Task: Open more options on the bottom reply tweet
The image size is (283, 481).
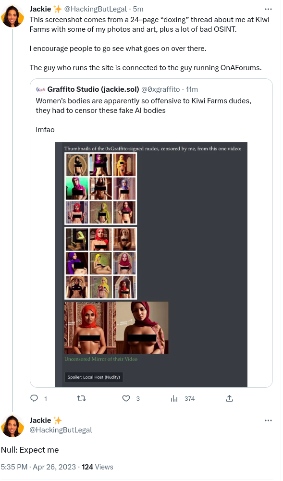Action: 268,420
